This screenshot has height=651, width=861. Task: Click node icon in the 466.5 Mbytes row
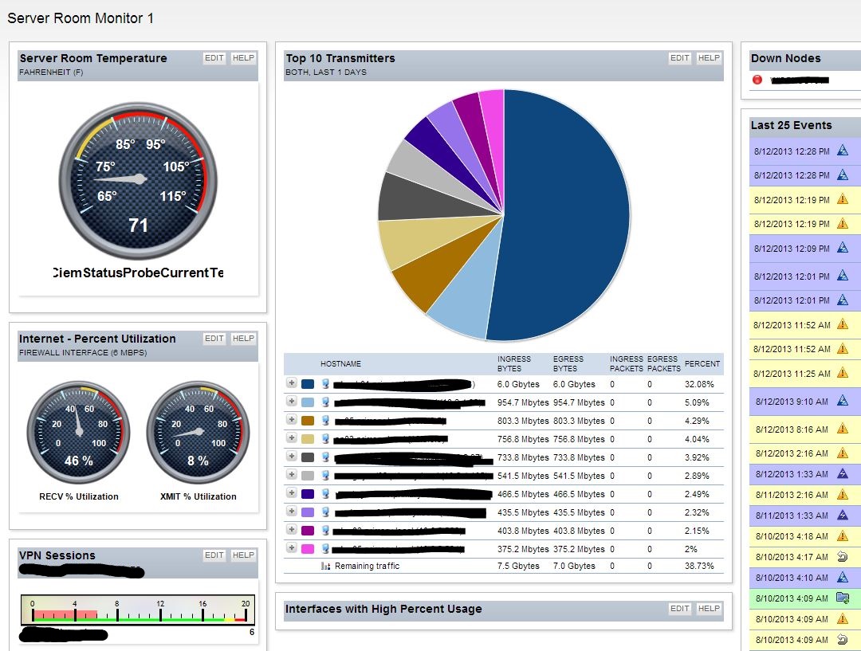[x=325, y=494]
